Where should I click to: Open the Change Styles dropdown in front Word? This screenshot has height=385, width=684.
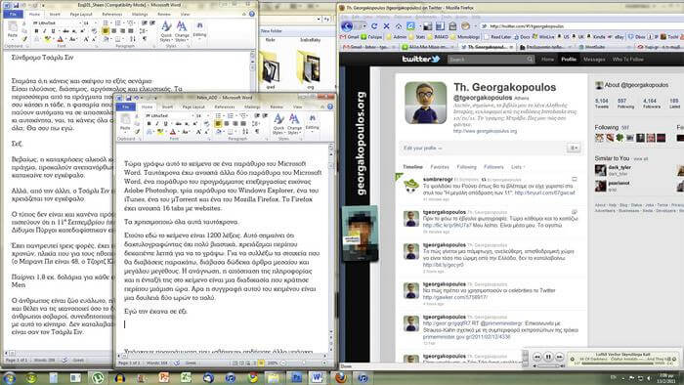coord(294,124)
